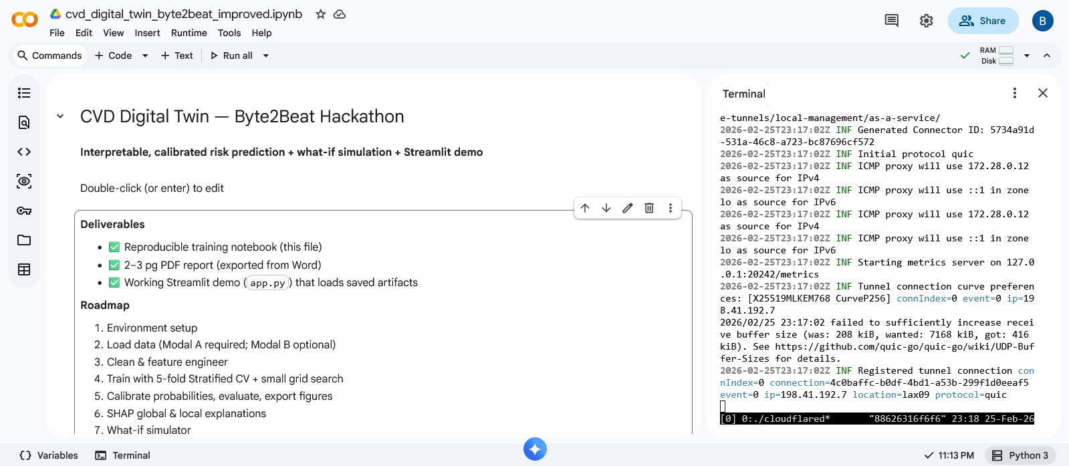This screenshot has height=466, width=1069.
Task: Click the CVD Digital Twin heading text
Action: pos(242,116)
